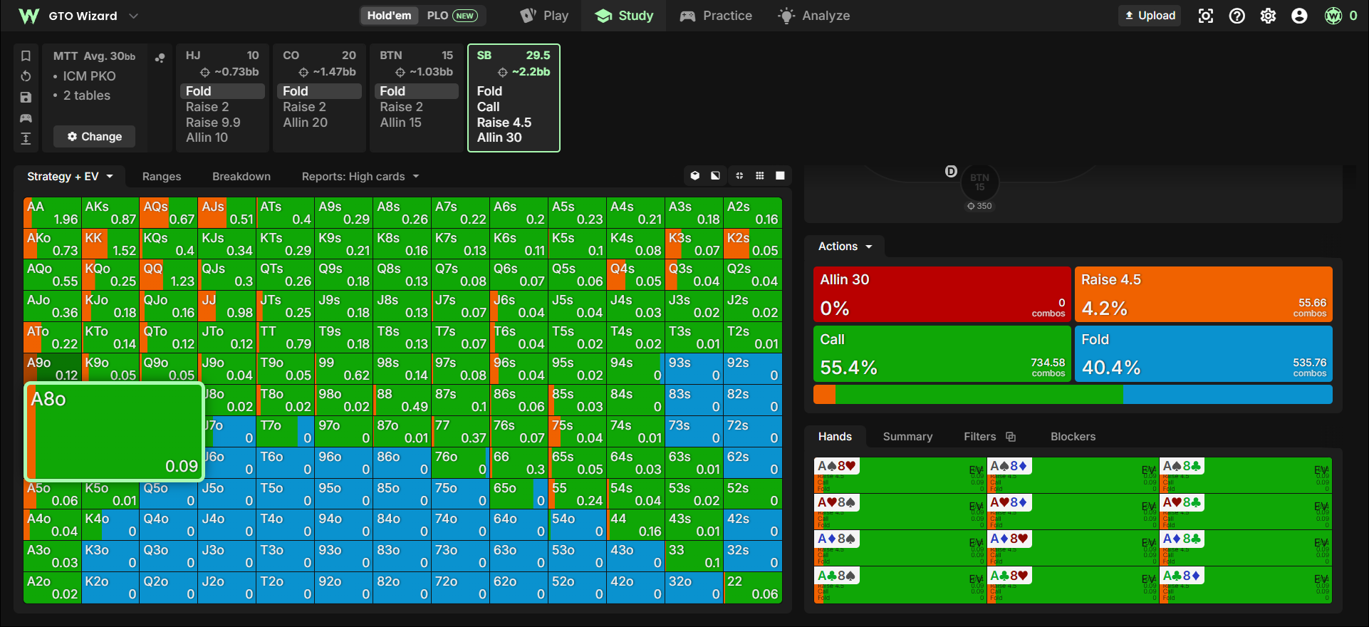The image size is (1369, 627).
Task: Click the gamepad icon in the left sidebar
Action: (26, 118)
